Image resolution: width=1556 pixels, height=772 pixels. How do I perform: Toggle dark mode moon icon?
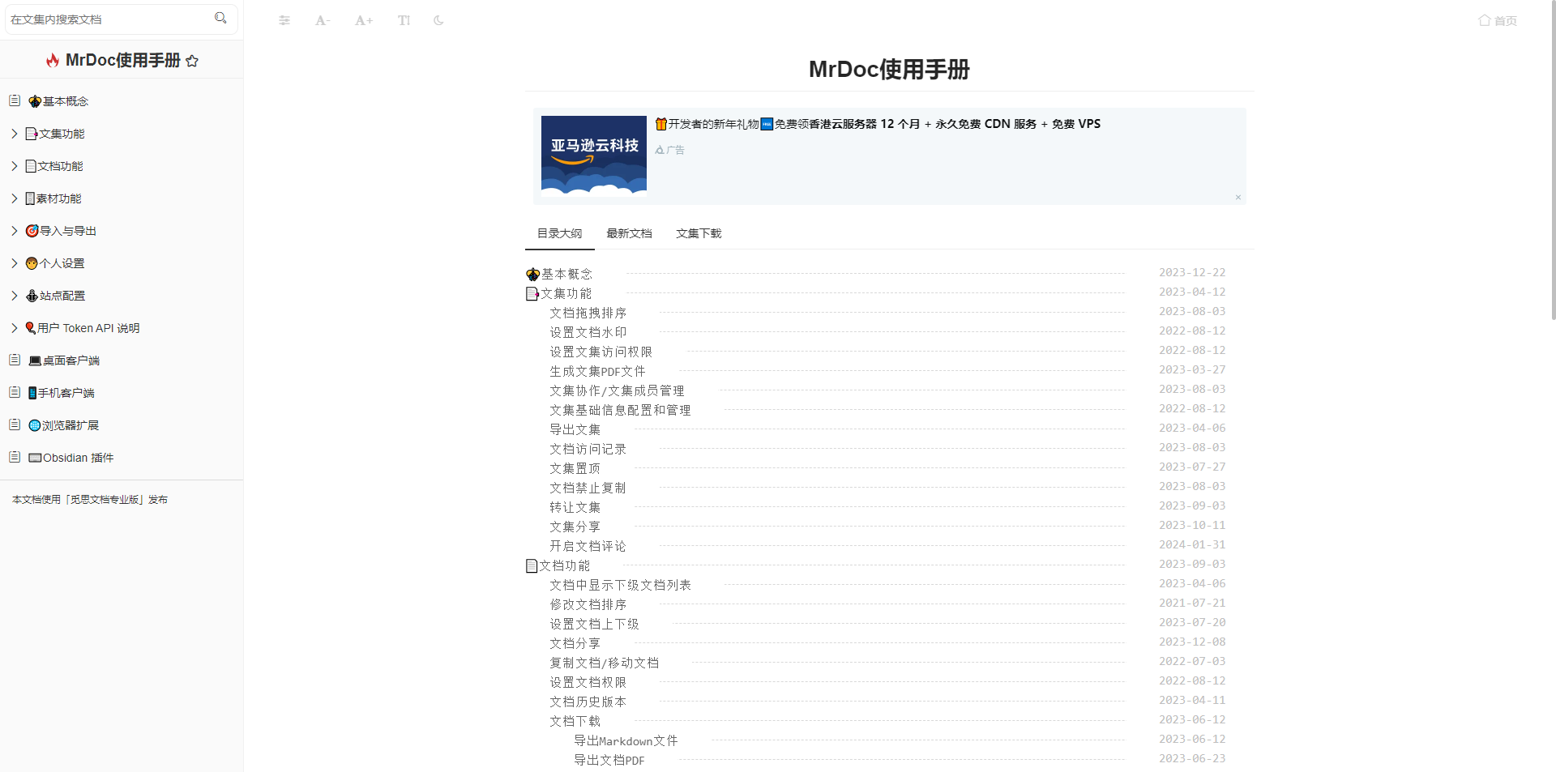point(438,20)
